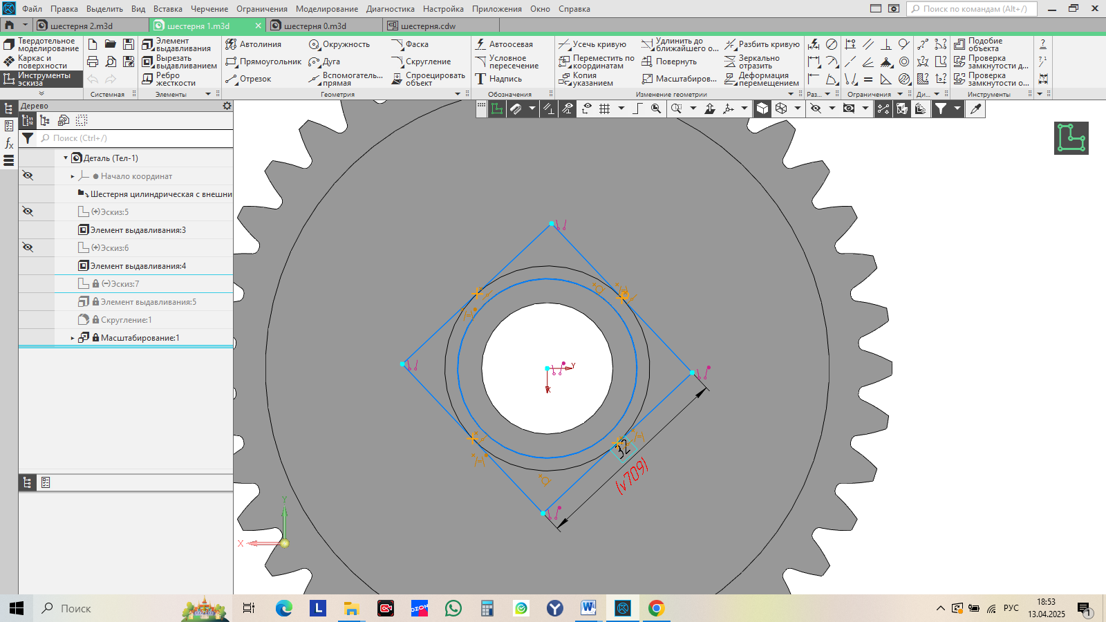Click the command search box

973,9
